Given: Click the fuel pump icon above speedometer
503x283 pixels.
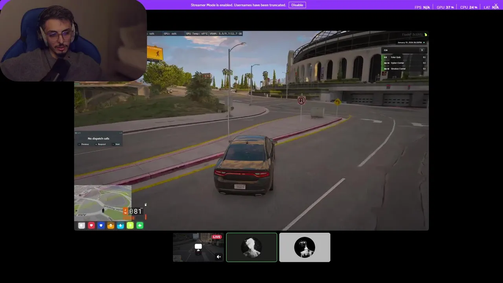Looking at the screenshot, I should click(145, 205).
